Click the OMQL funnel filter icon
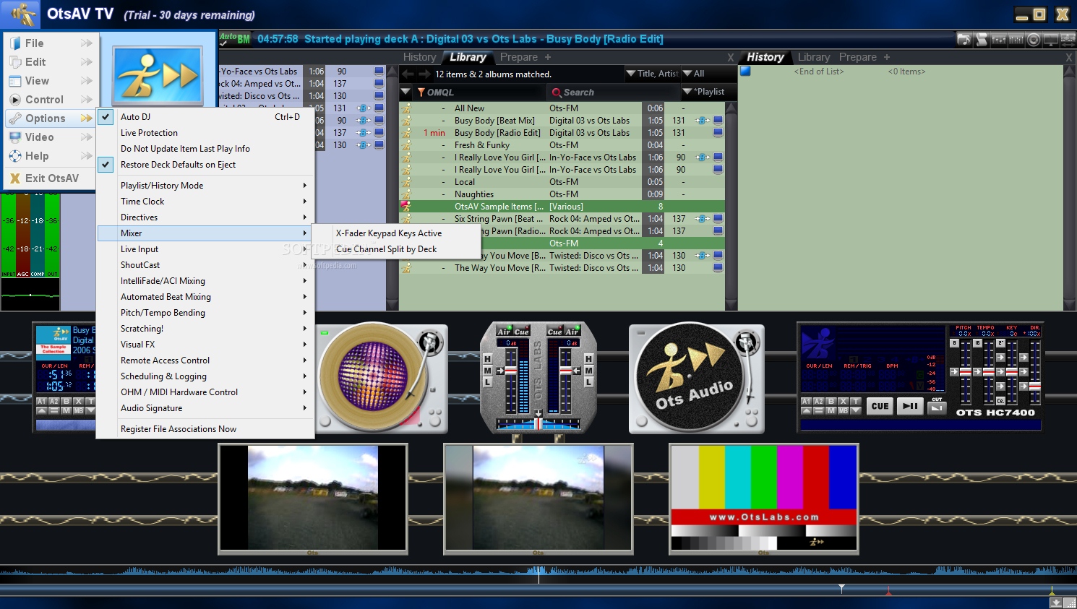 (421, 92)
